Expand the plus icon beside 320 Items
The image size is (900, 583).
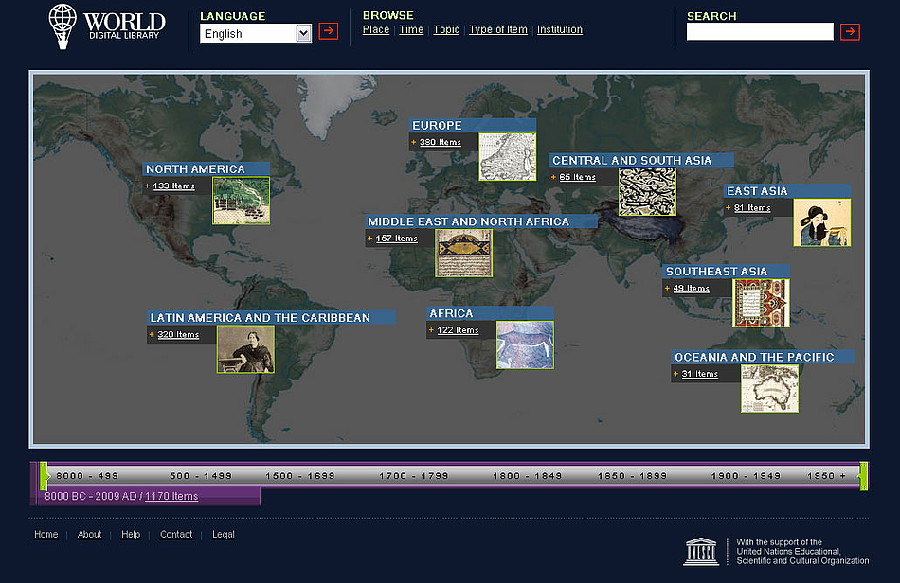[152, 334]
